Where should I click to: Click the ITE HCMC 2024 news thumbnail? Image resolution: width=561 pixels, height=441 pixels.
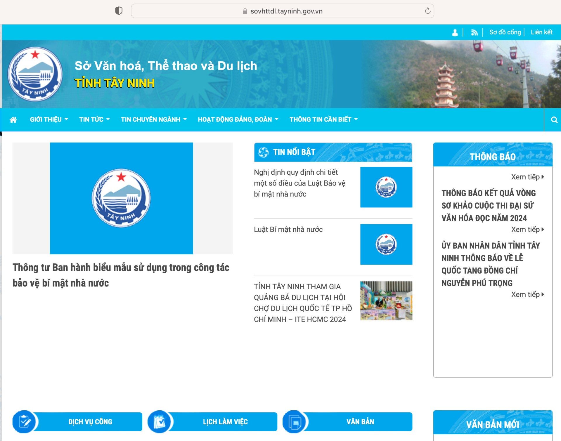coord(386,301)
